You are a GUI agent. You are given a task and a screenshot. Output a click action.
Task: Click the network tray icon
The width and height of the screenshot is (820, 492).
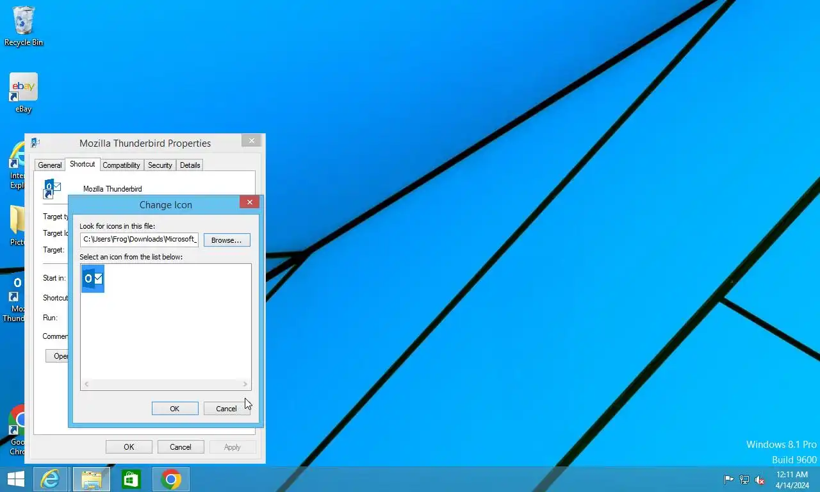744,480
